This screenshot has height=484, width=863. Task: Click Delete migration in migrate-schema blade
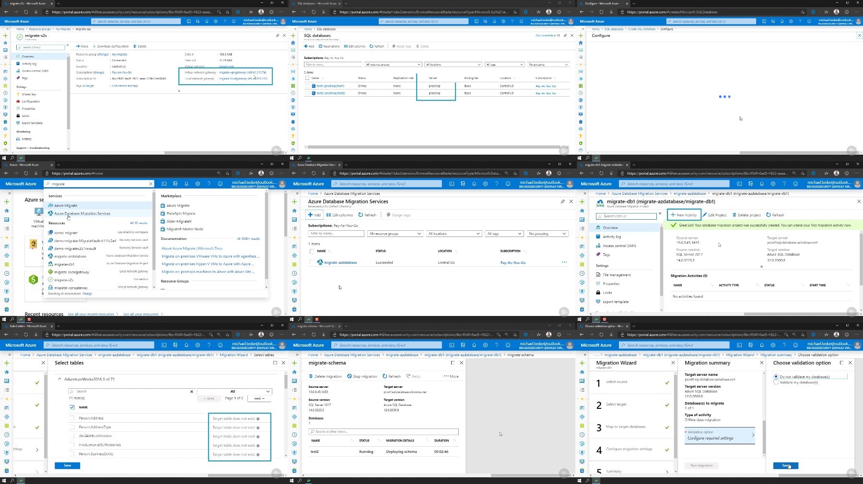pyautogui.click(x=325, y=376)
